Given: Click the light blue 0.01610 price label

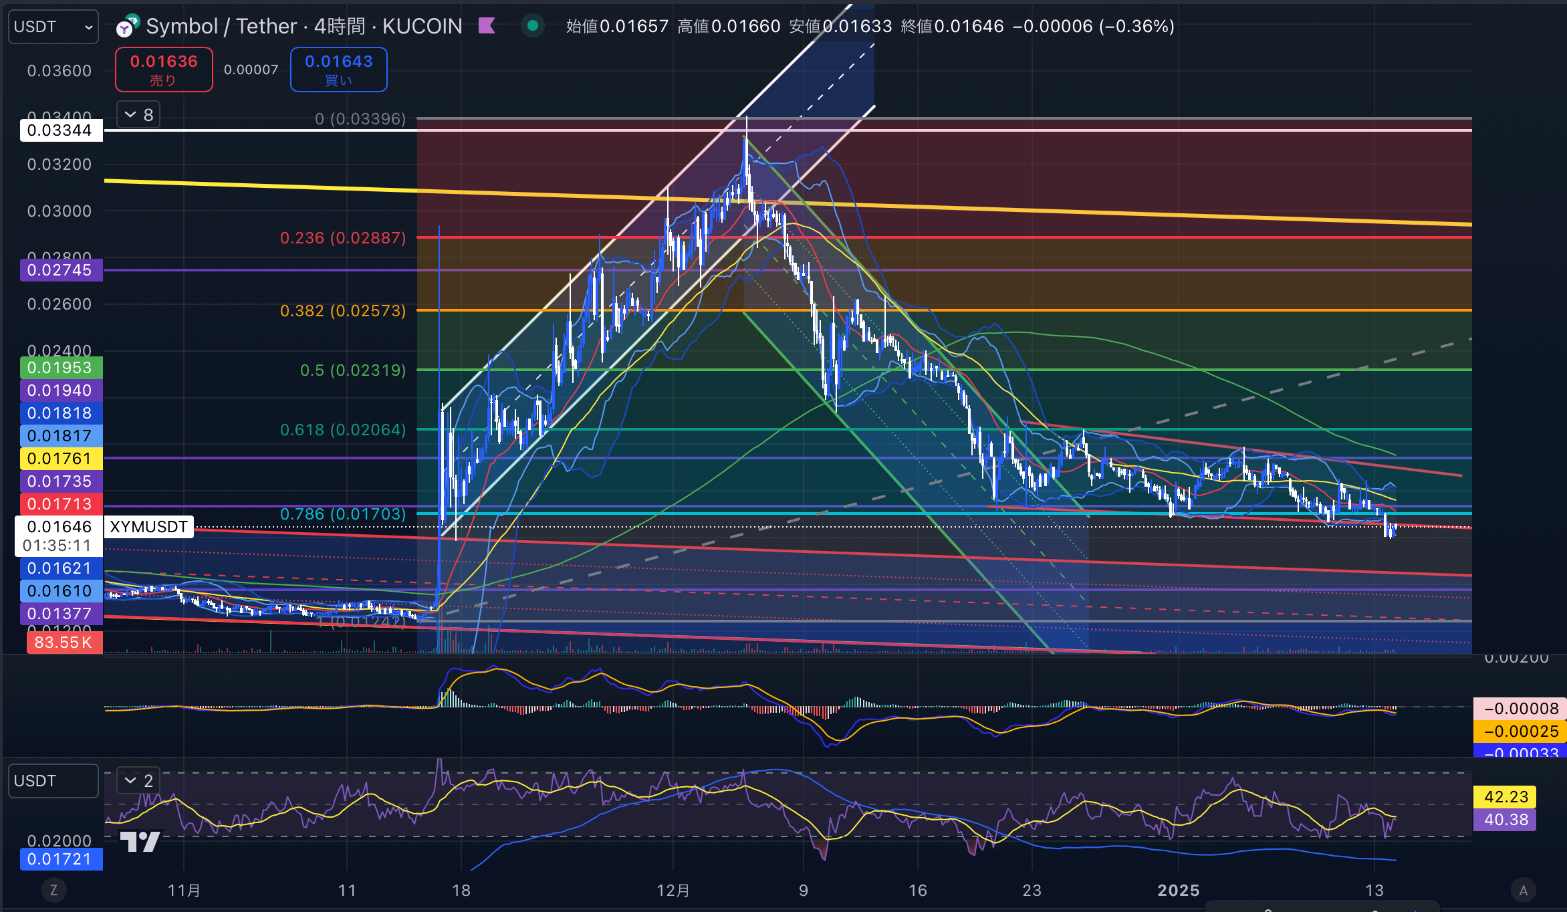Looking at the screenshot, I should [62, 591].
